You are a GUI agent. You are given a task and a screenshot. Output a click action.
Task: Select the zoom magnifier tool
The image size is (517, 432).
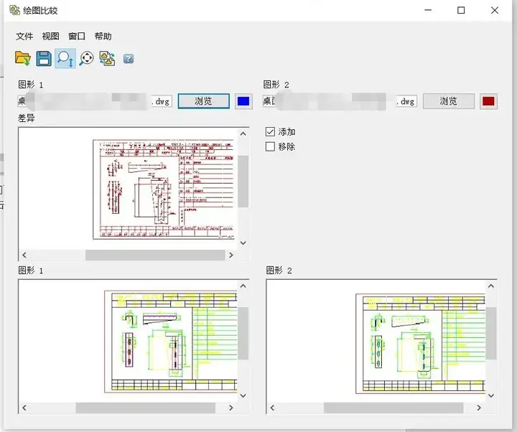click(65, 59)
